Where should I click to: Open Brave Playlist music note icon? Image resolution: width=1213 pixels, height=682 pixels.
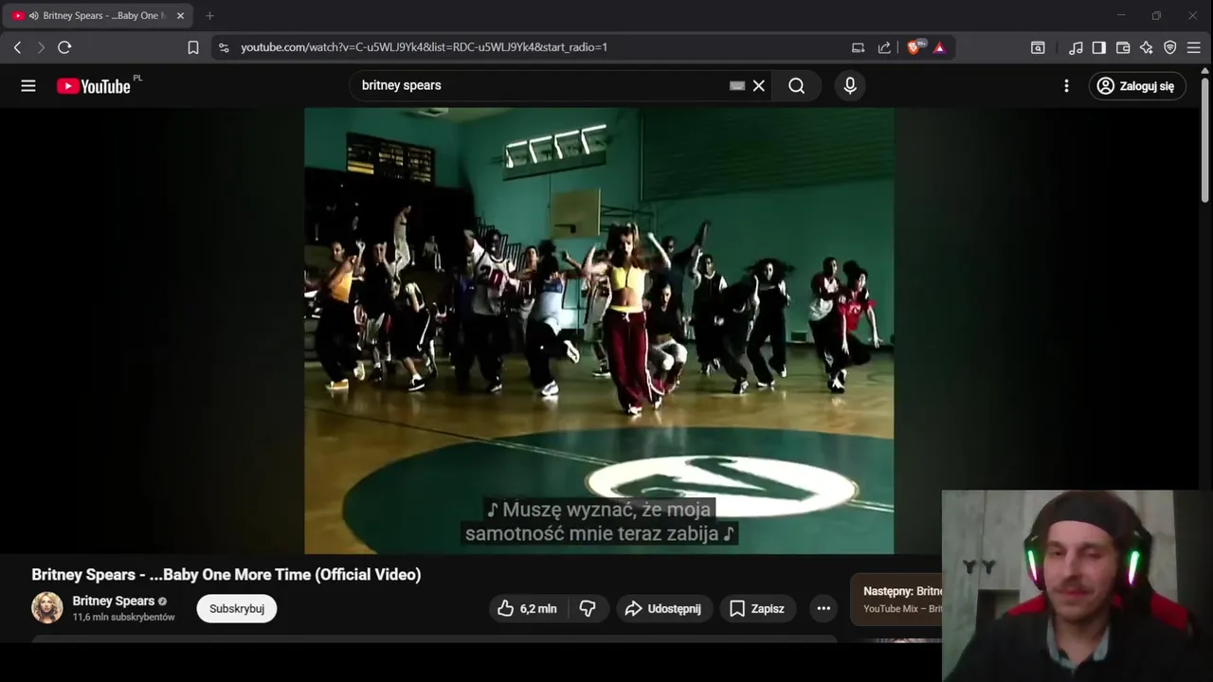(x=1076, y=47)
